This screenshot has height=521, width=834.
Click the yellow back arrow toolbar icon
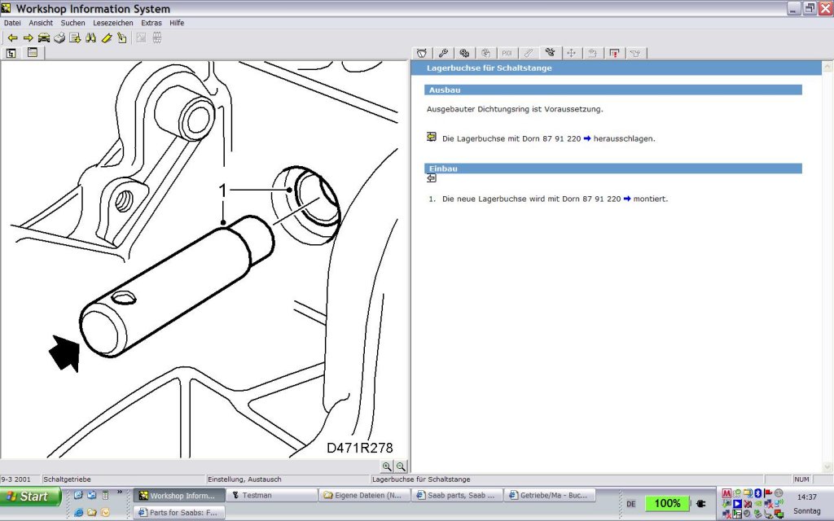[12, 38]
